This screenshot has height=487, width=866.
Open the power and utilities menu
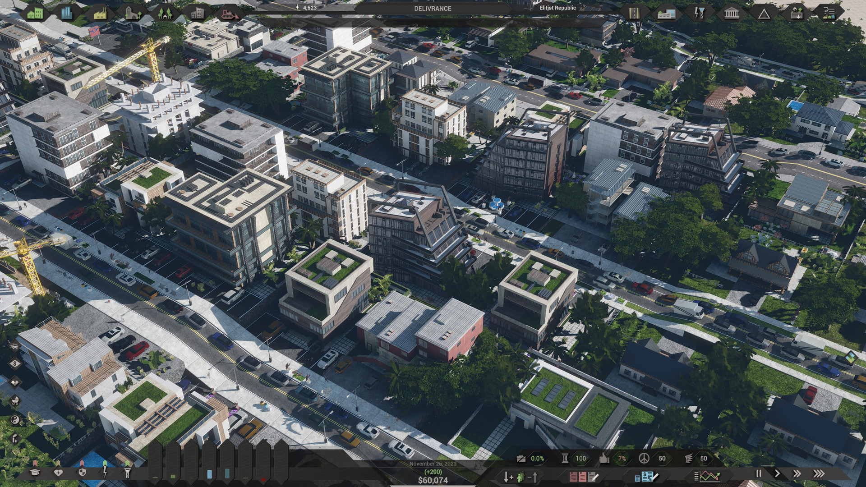699,13
